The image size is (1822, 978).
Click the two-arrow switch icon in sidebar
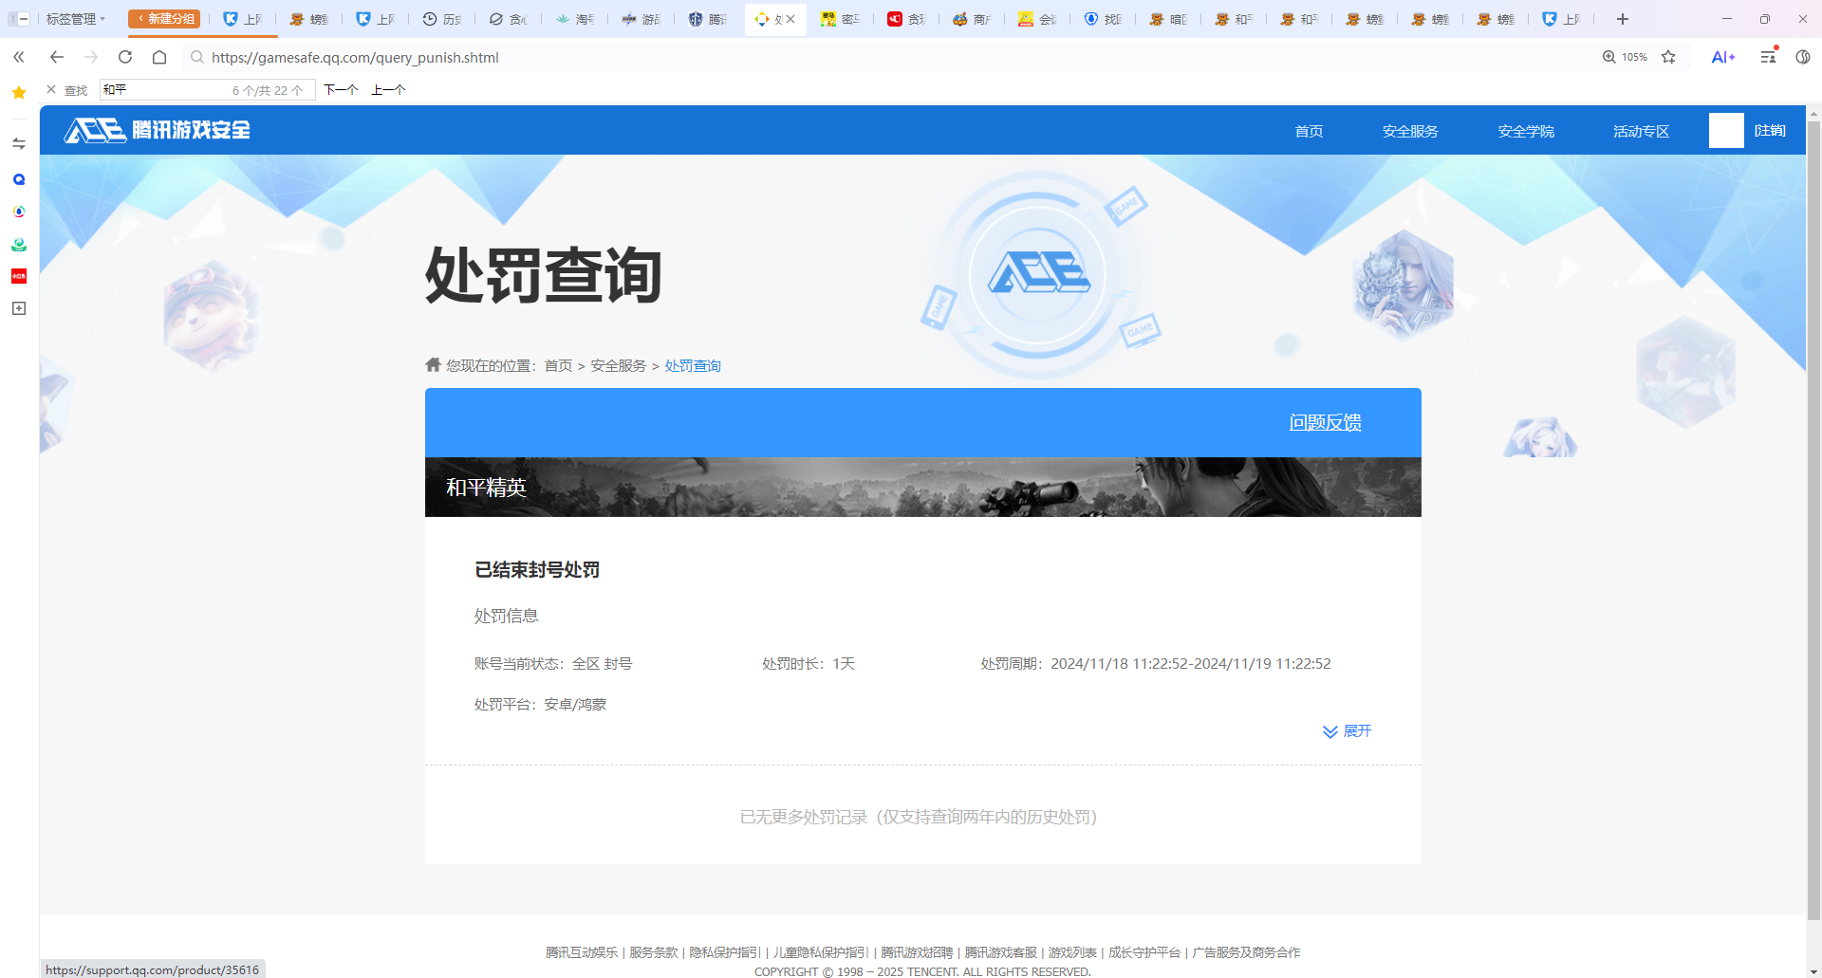coord(19,144)
